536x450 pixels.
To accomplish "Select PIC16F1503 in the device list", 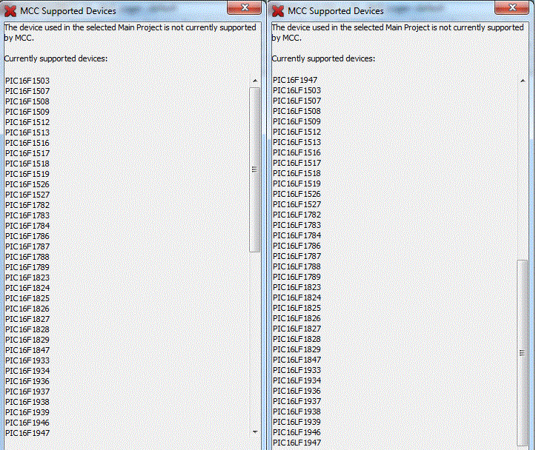I will coord(27,81).
